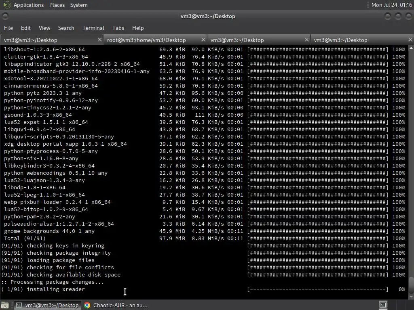Open the Places menu
Viewport: 414px width, 310px height.
coord(57,5)
